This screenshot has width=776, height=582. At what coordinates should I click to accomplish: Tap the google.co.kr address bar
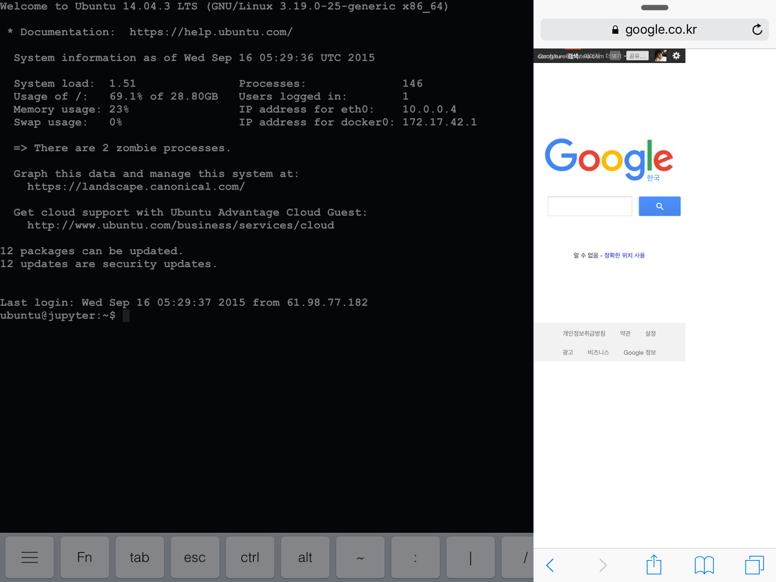(x=654, y=30)
